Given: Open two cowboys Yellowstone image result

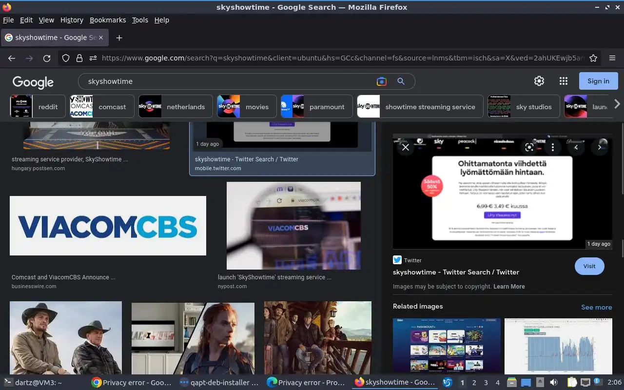Looking at the screenshot, I should pyautogui.click(x=66, y=338).
